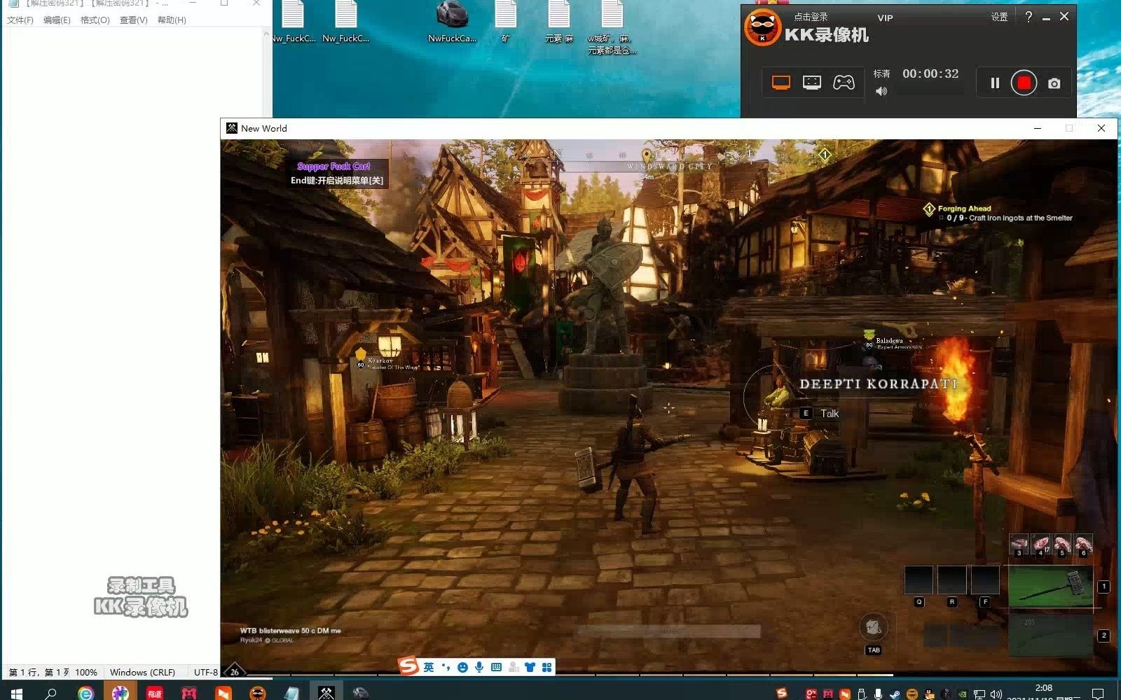Select NwFuckCa... car desktop icon
This screenshot has width=1121, height=700.
click(452, 23)
